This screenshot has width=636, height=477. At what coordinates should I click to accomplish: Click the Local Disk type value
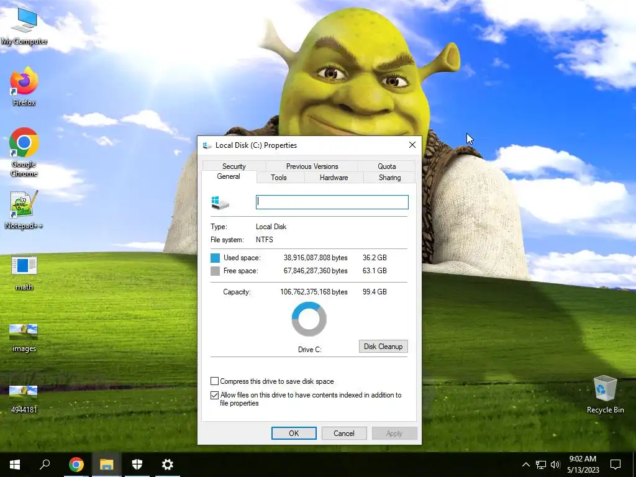(x=271, y=227)
